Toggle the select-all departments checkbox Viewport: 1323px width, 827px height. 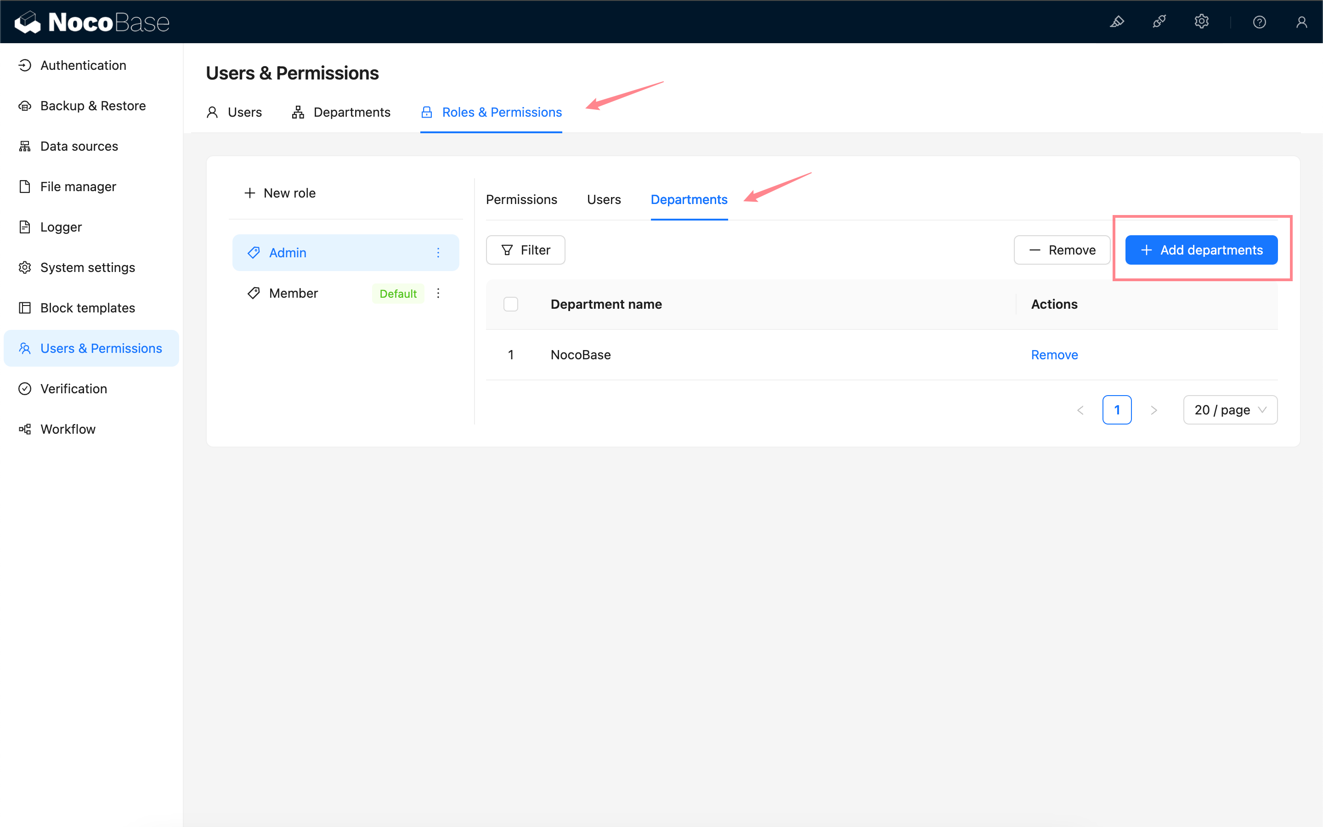pyautogui.click(x=511, y=304)
